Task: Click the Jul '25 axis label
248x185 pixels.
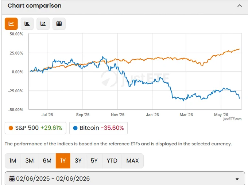Action: 47,115
